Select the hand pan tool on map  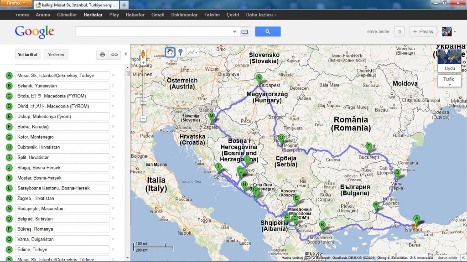point(170,52)
